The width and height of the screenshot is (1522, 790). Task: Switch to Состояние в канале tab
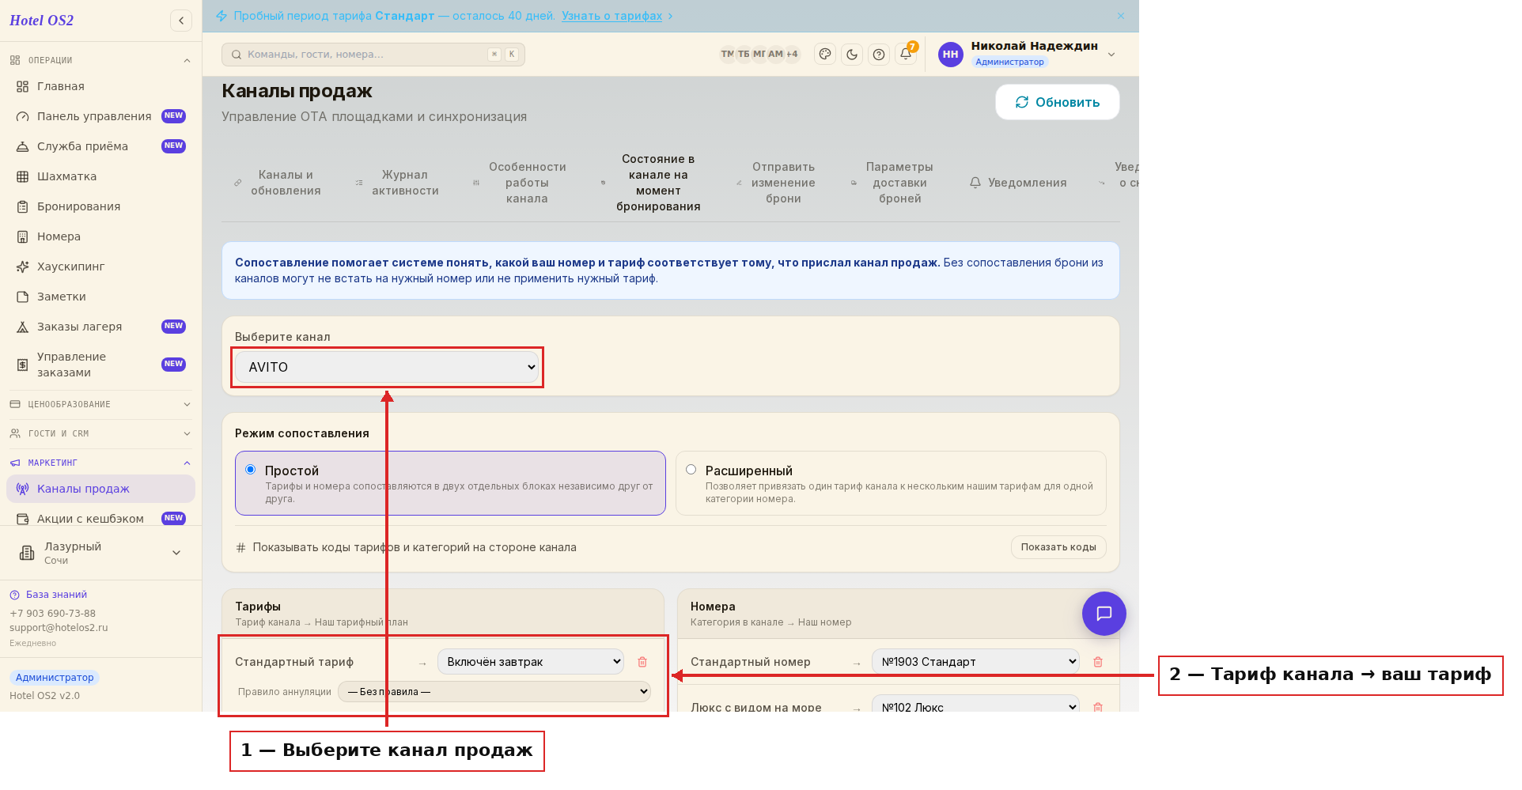pos(651,183)
